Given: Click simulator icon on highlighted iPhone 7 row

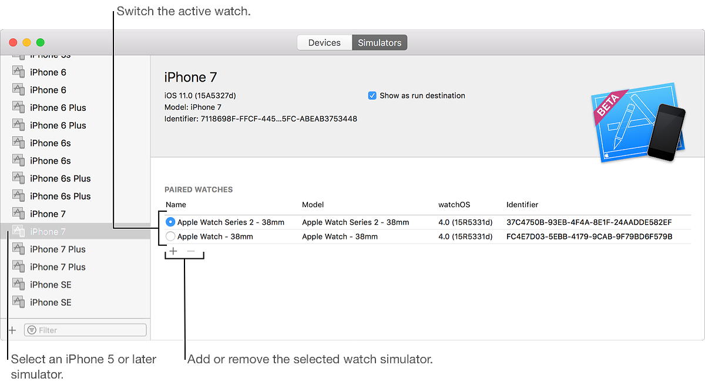Looking at the screenshot, I should pos(19,231).
